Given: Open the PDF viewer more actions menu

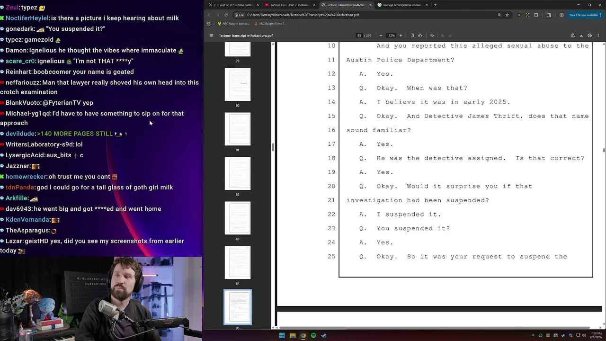Looking at the screenshot, I should 598,36.
